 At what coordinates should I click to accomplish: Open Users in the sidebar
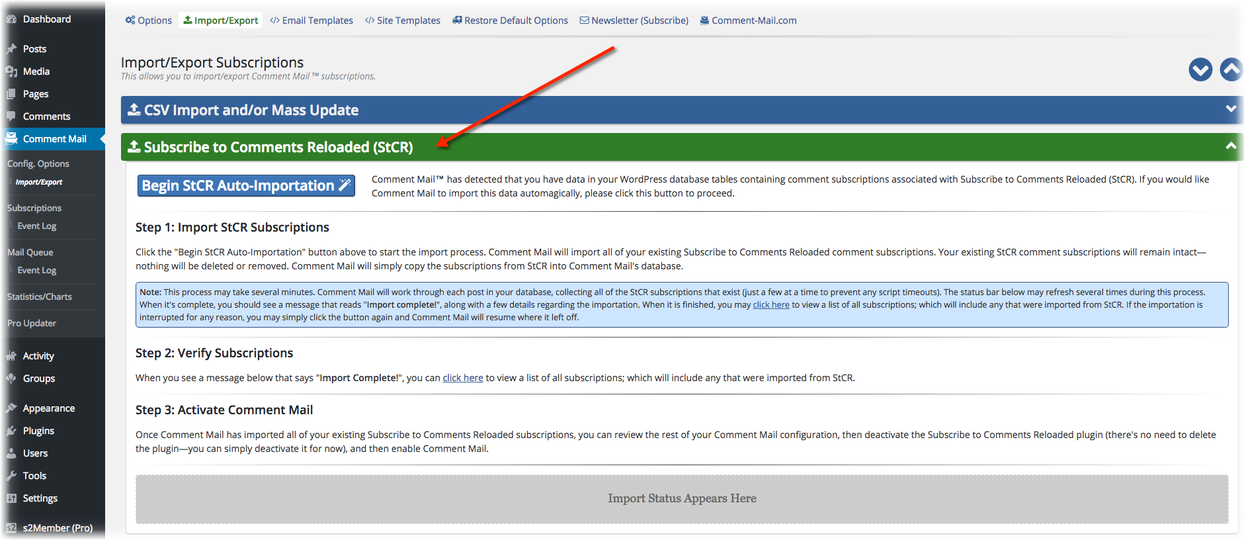click(x=35, y=453)
